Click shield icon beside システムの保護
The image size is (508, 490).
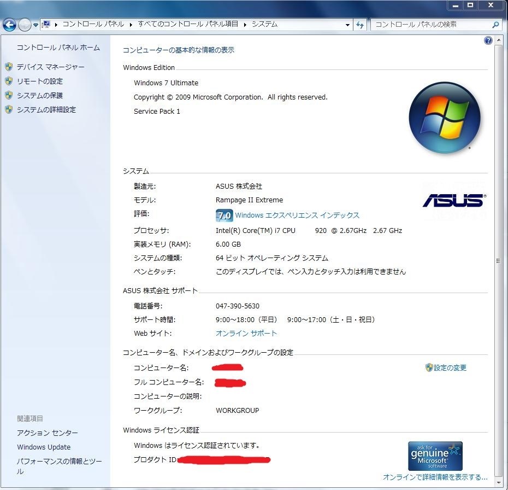tap(9, 95)
